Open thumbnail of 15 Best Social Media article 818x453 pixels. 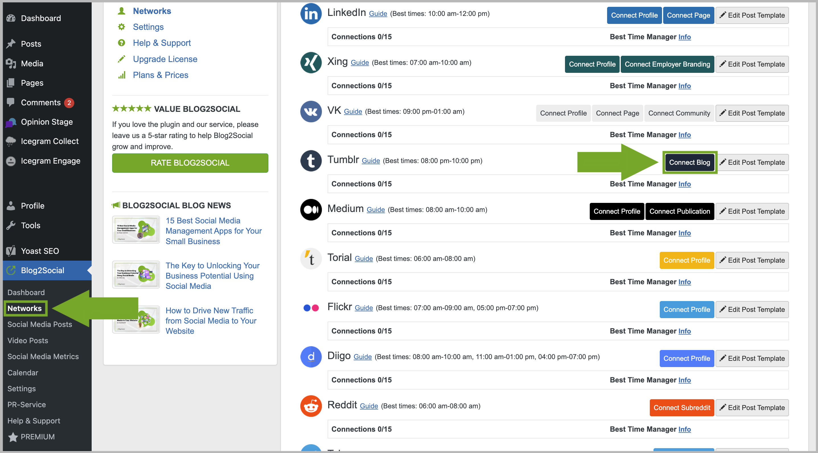(x=135, y=230)
